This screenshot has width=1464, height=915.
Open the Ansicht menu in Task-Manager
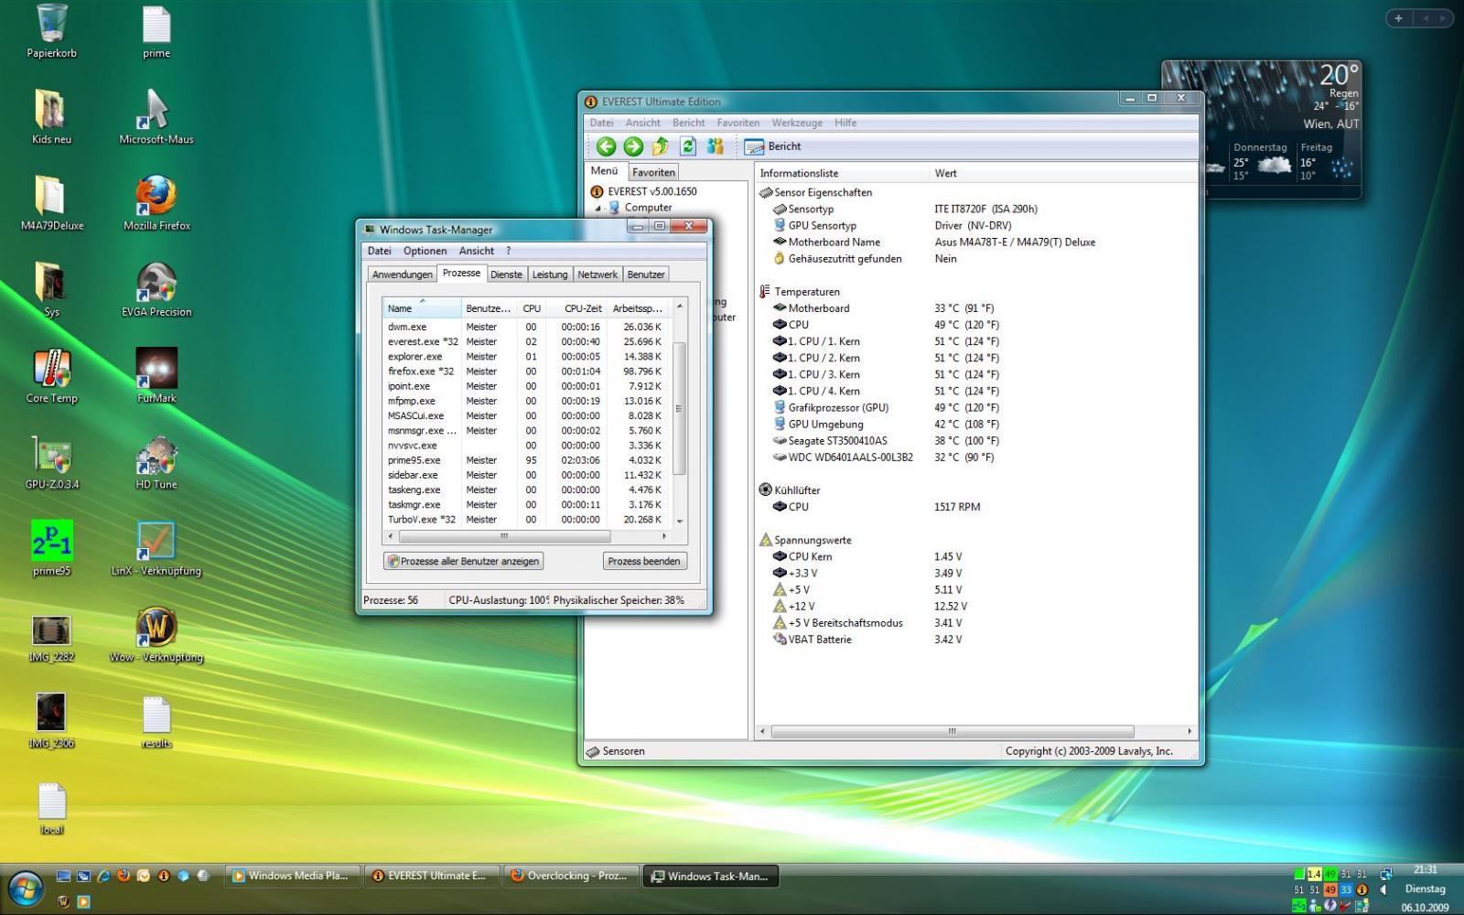[477, 251]
